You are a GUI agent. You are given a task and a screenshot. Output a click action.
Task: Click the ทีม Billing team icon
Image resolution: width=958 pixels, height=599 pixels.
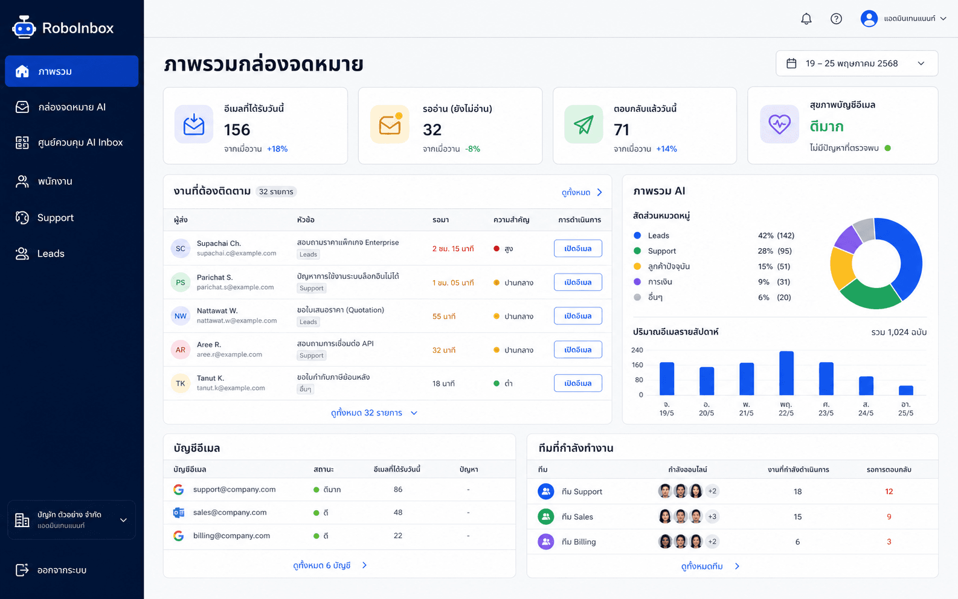tap(546, 542)
